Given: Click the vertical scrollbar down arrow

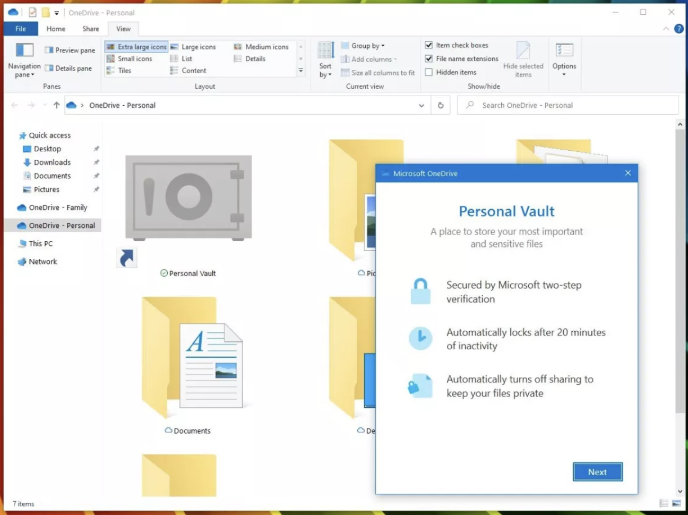Looking at the screenshot, I should (x=680, y=492).
